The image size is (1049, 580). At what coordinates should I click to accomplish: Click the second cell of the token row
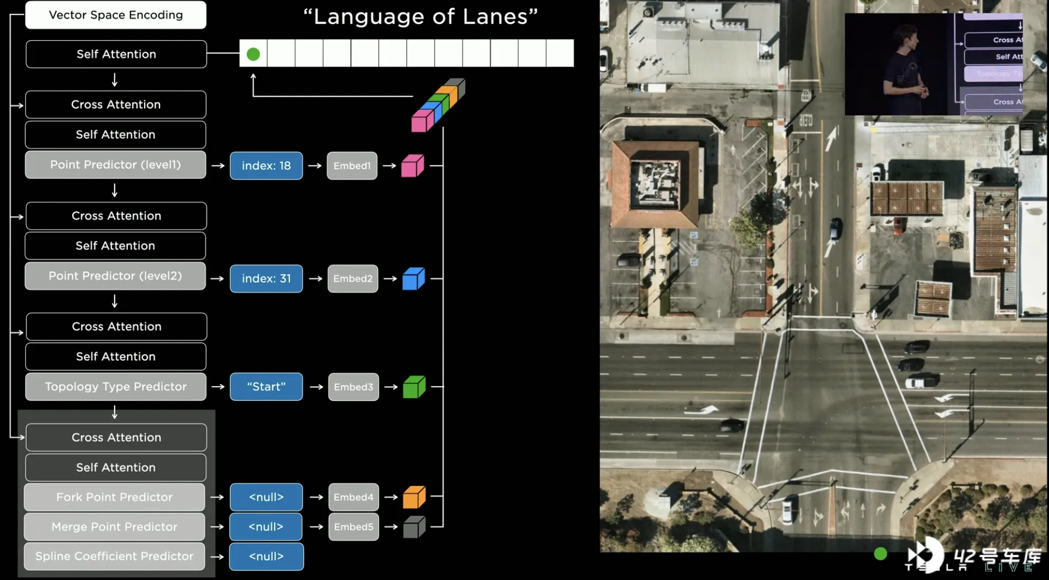[281, 53]
